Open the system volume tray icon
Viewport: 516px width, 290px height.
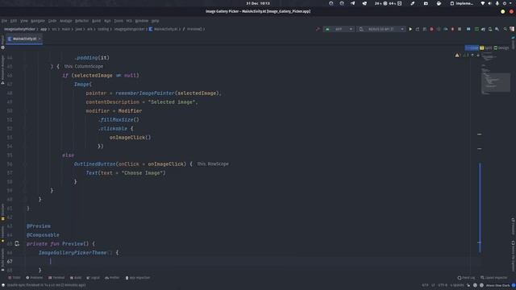[x=489, y=3]
